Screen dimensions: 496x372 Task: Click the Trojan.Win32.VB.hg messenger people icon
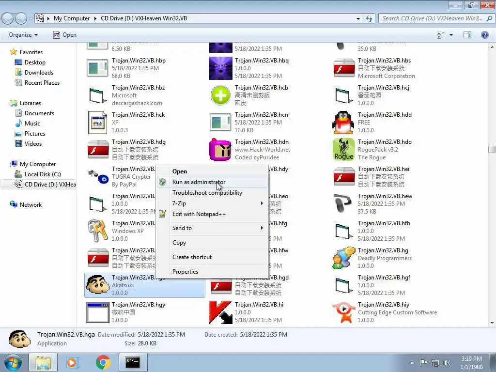(x=343, y=258)
